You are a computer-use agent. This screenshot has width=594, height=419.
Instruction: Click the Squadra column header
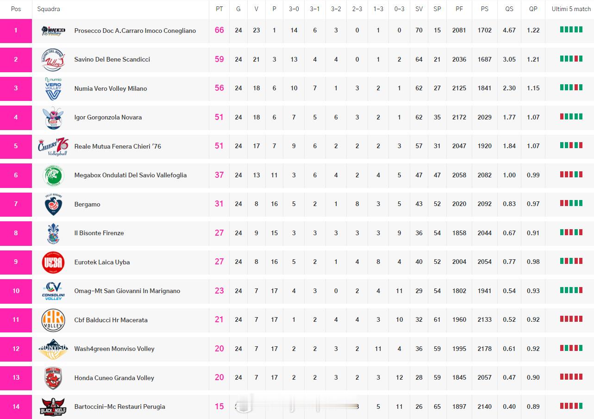click(x=49, y=9)
